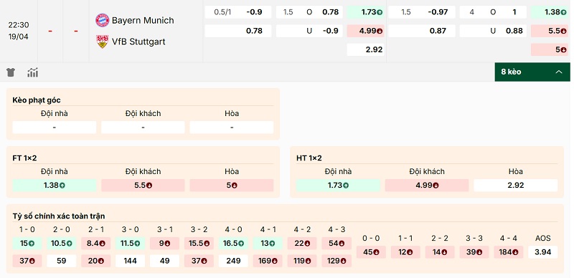Click the VfB Stuttgart club logo
Viewport: 574px width, 278px height.
(x=102, y=42)
